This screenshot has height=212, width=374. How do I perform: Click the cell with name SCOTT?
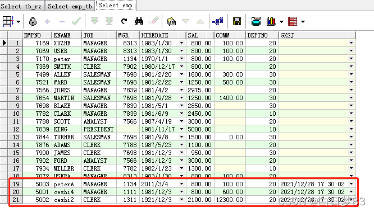pyautogui.click(x=67, y=121)
